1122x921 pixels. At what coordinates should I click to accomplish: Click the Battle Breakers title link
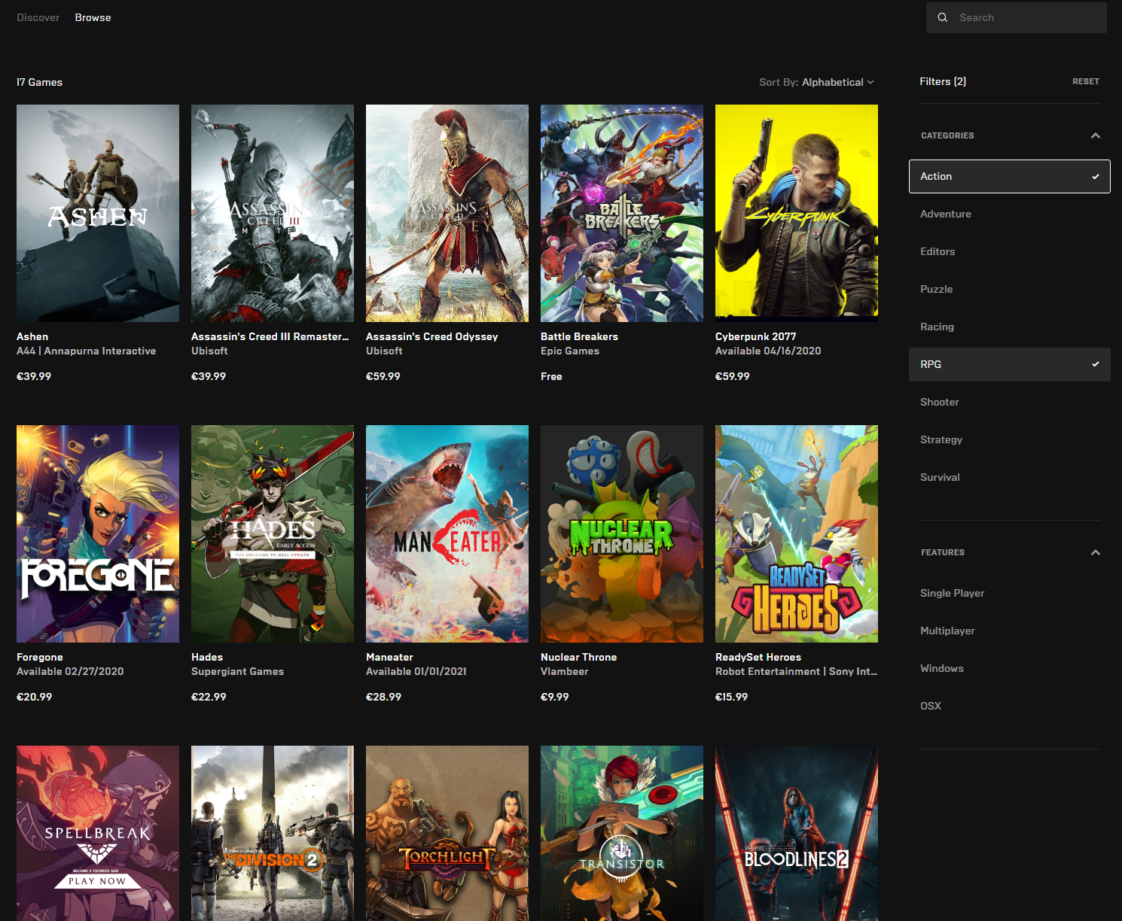tap(579, 336)
